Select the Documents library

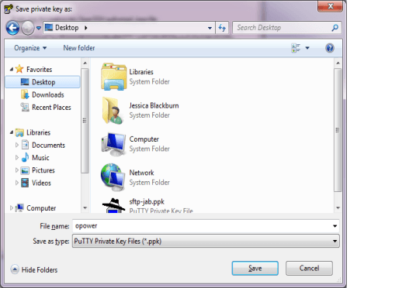[43, 145]
